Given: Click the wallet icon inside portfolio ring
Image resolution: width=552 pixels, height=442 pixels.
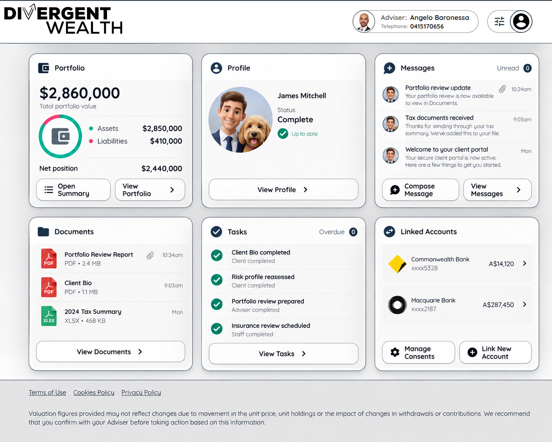Looking at the screenshot, I should (x=61, y=136).
